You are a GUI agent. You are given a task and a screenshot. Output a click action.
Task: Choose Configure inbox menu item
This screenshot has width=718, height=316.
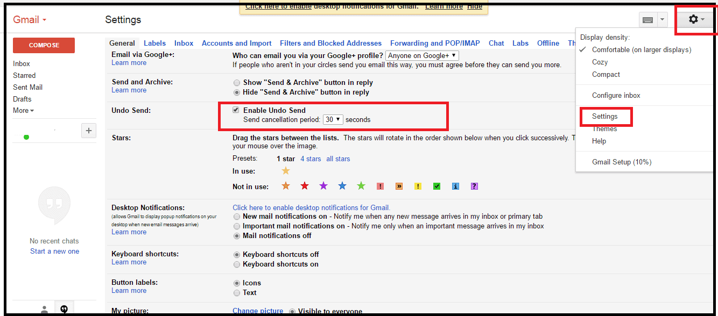pos(616,96)
